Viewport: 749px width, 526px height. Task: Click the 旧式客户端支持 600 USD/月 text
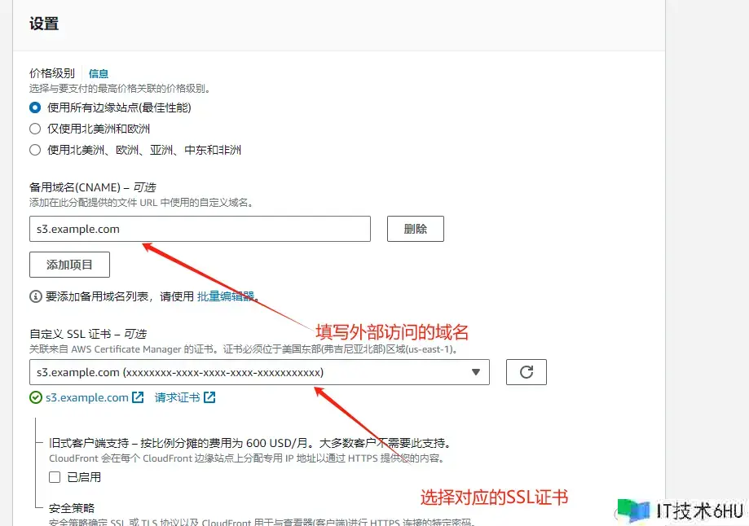249,443
